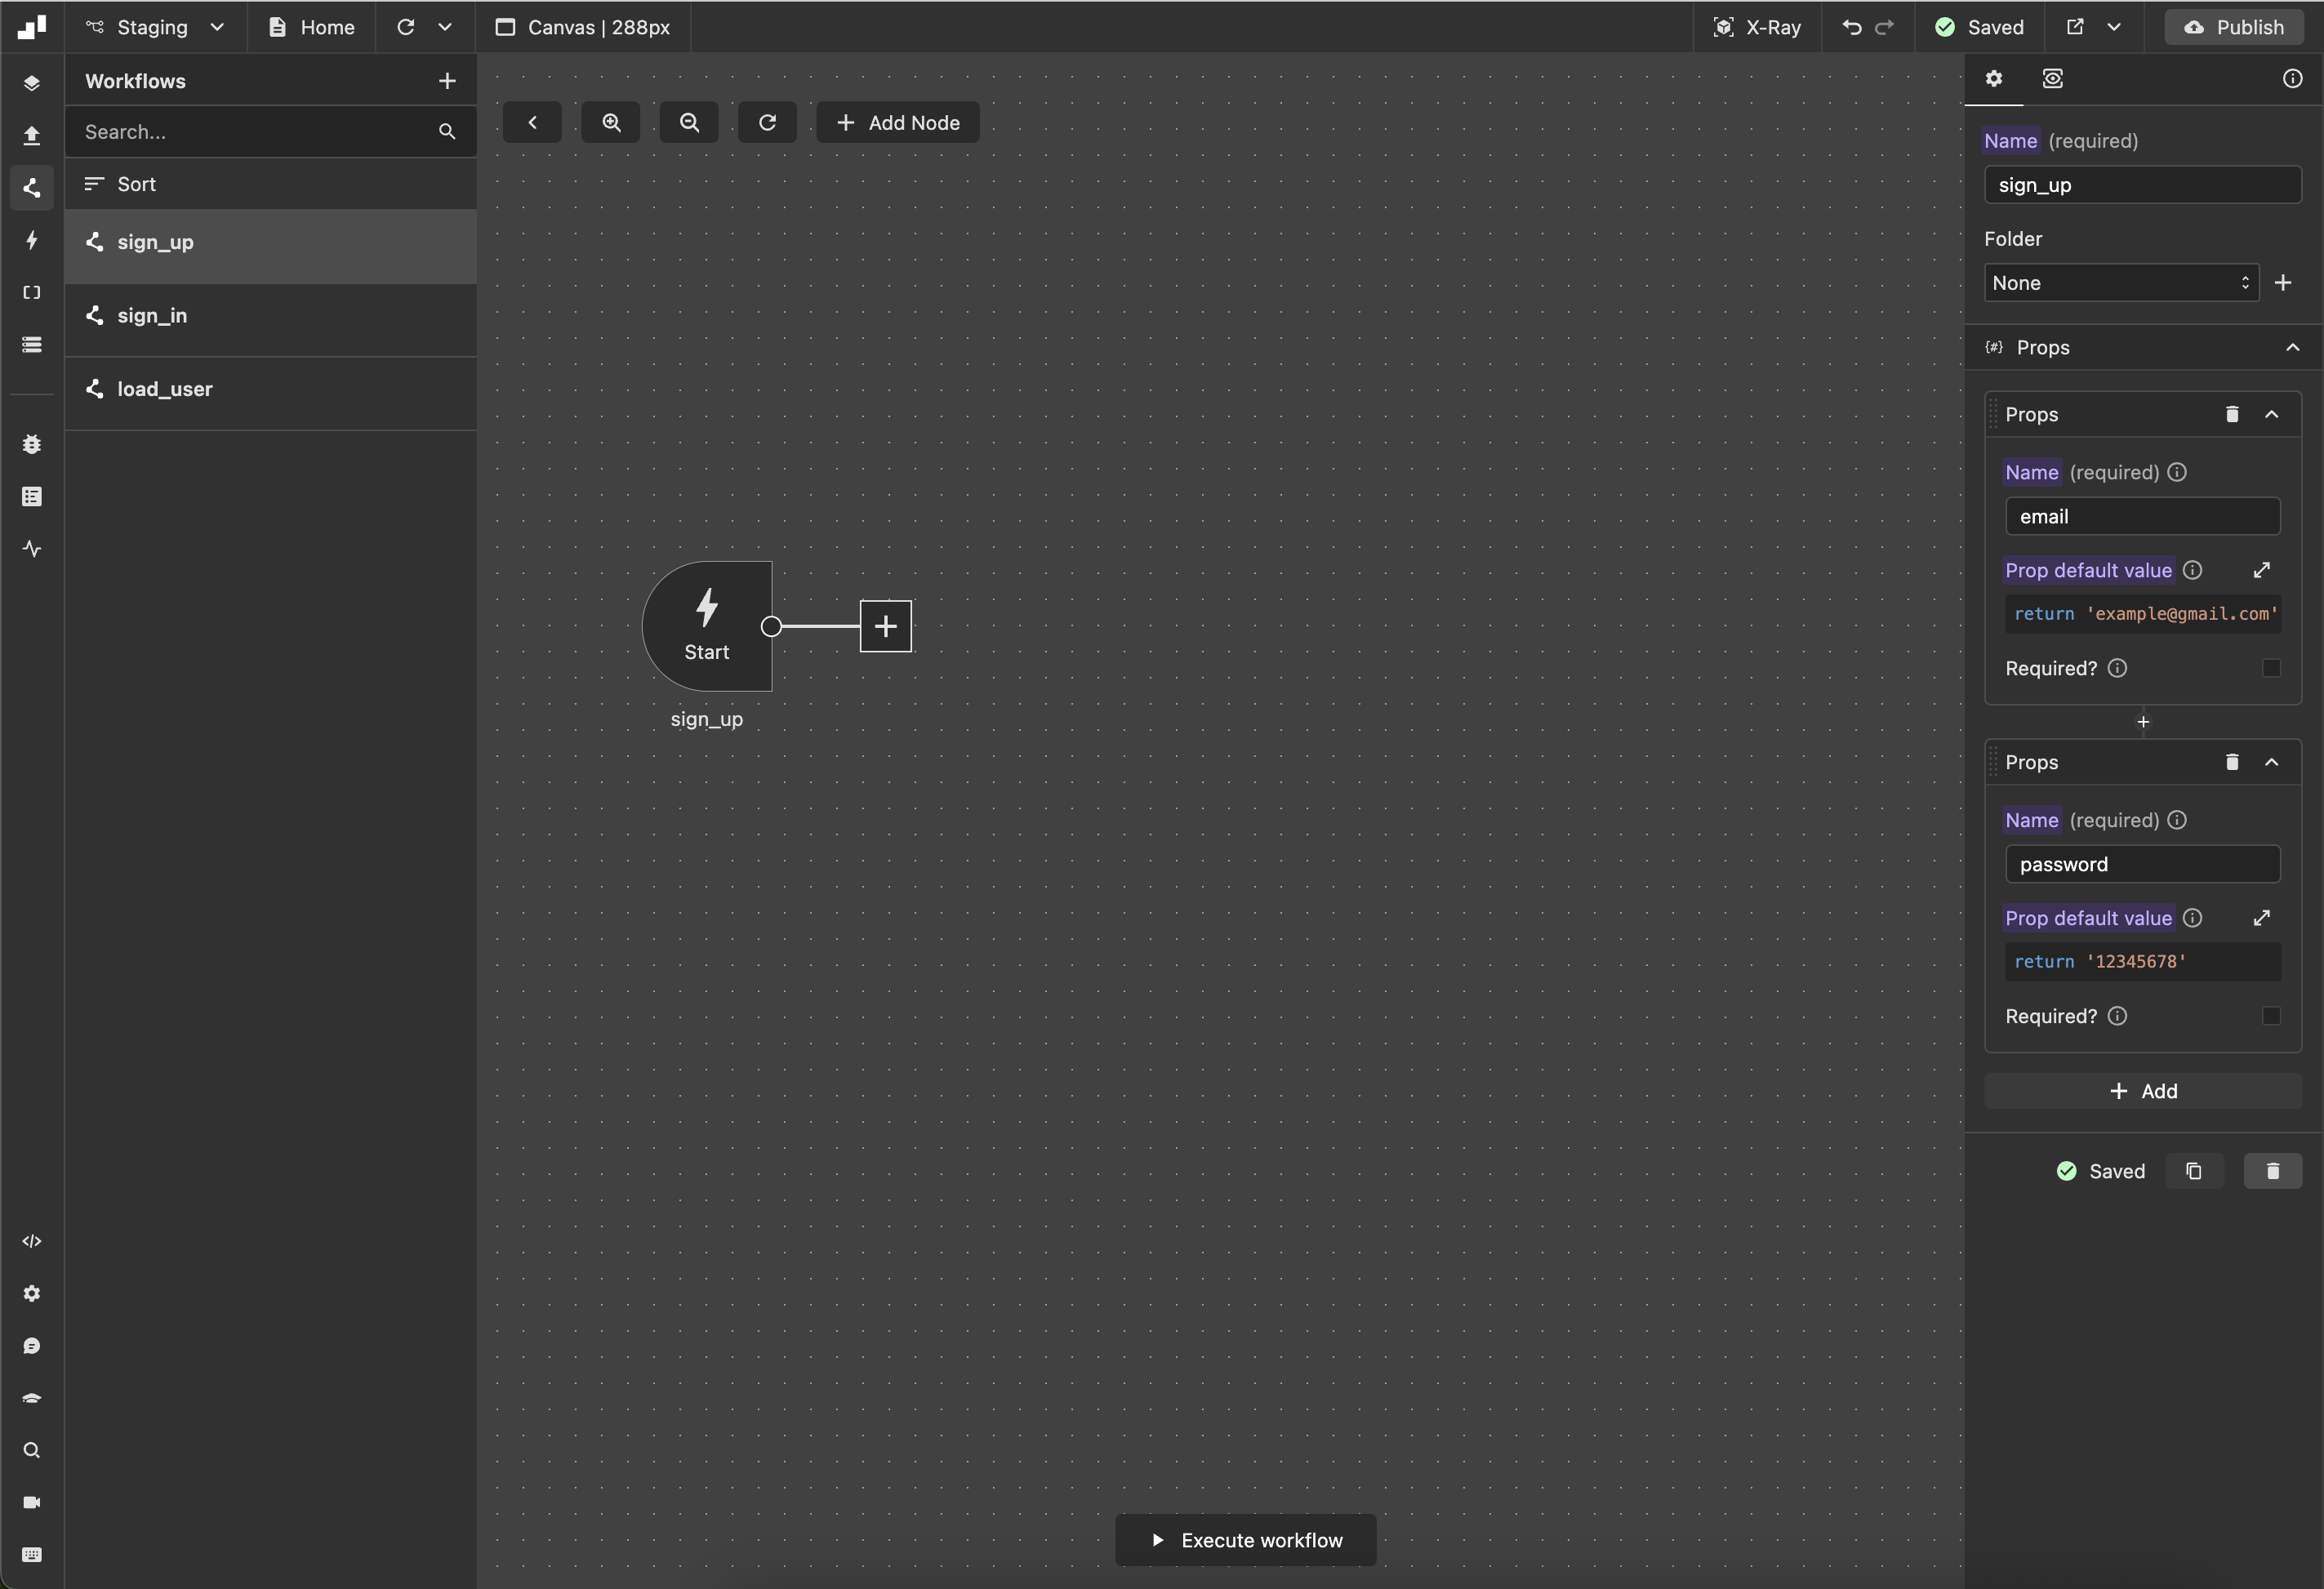Enable the Required? checkbox for the password prop

[2272, 1016]
